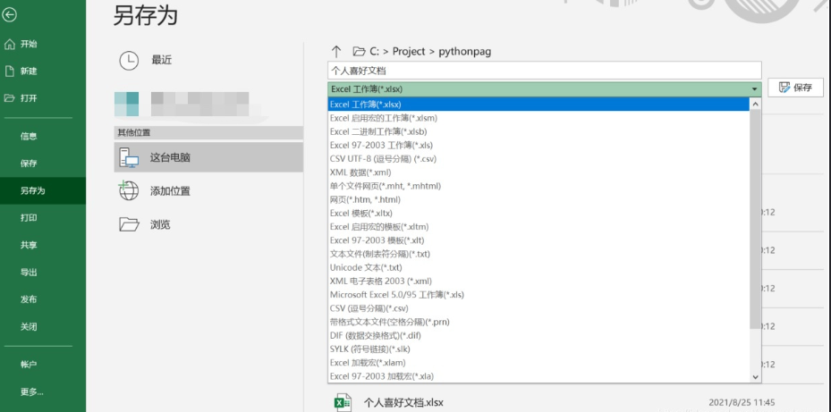Click the list scrollbar up arrow
Viewport: 831px width, 412px height.
756,105
